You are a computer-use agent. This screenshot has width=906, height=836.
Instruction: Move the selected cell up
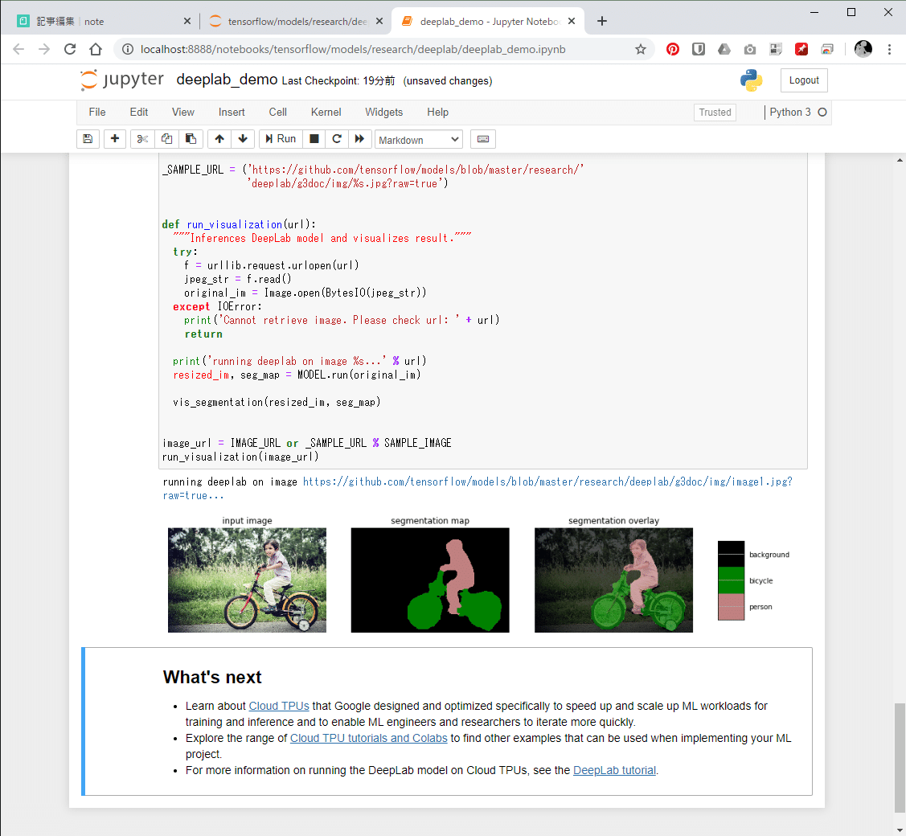click(x=219, y=138)
